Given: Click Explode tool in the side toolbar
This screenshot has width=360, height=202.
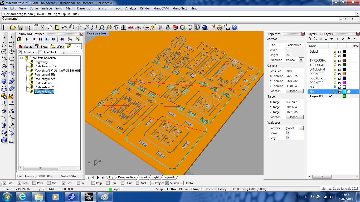Looking at the screenshot, I should click(x=11, y=96).
